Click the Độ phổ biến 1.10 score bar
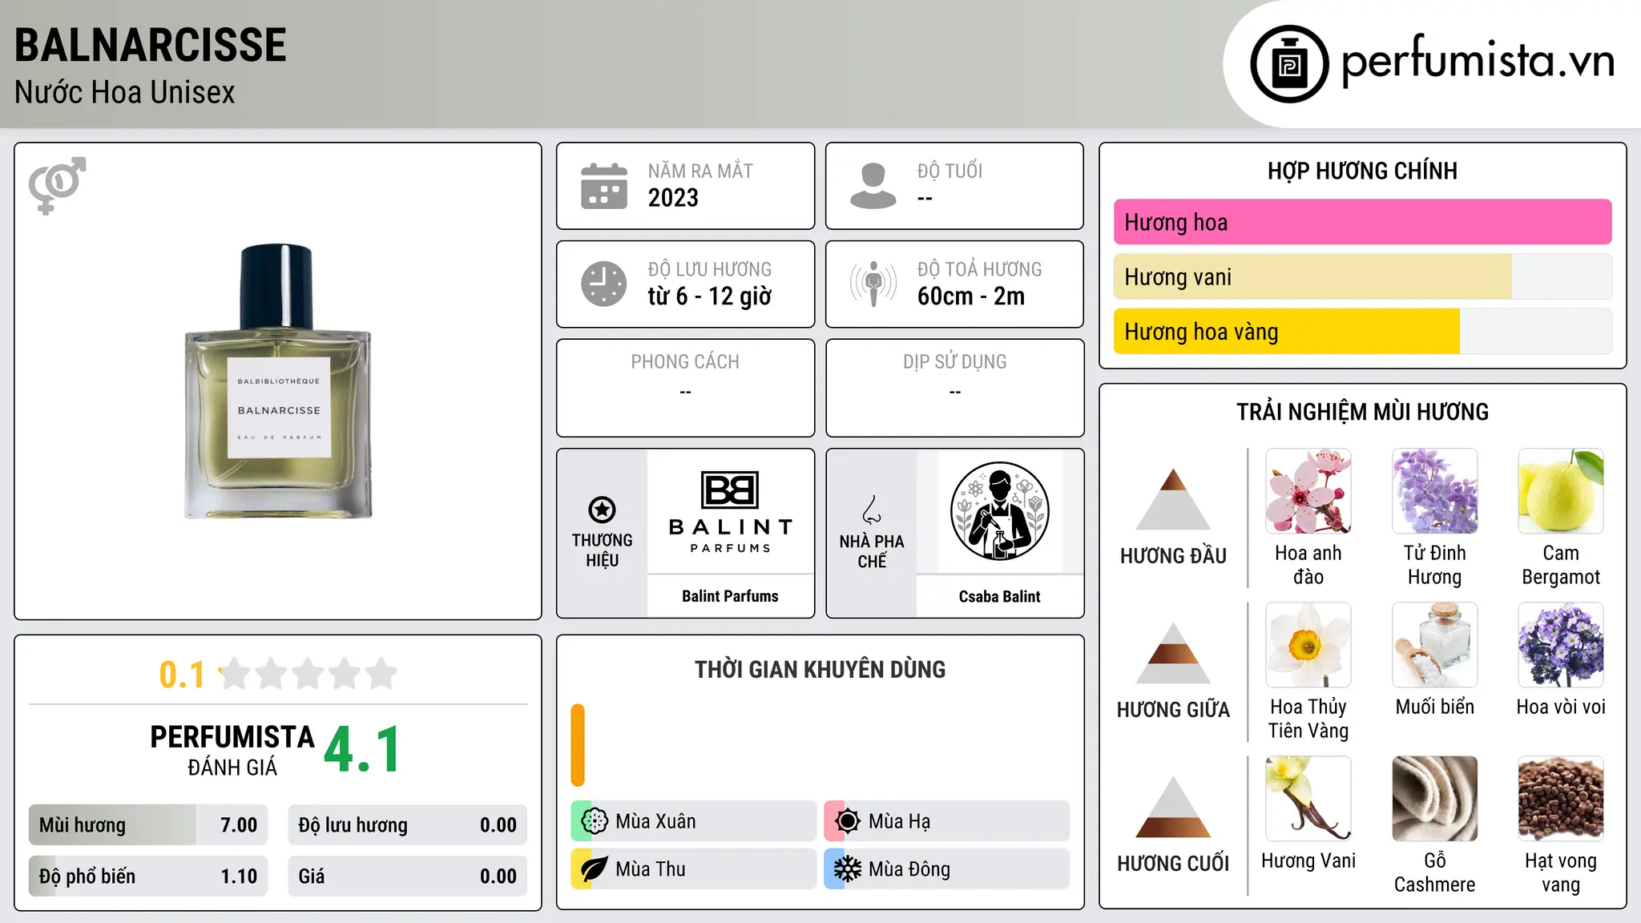Screen dimensions: 1641x923 pyautogui.click(x=147, y=876)
